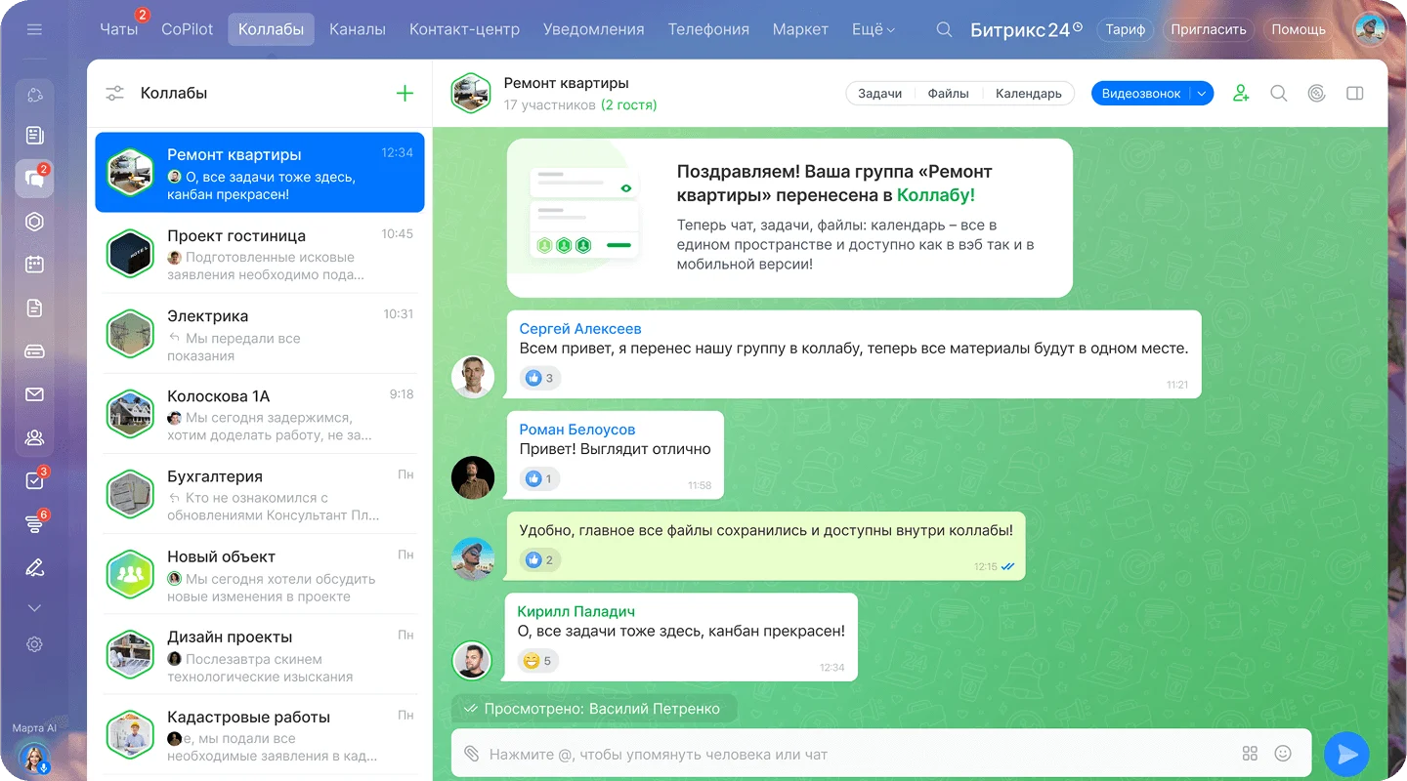Open the Задачи link in chat header
Viewport: 1407px width, 781px height.
[x=879, y=94]
